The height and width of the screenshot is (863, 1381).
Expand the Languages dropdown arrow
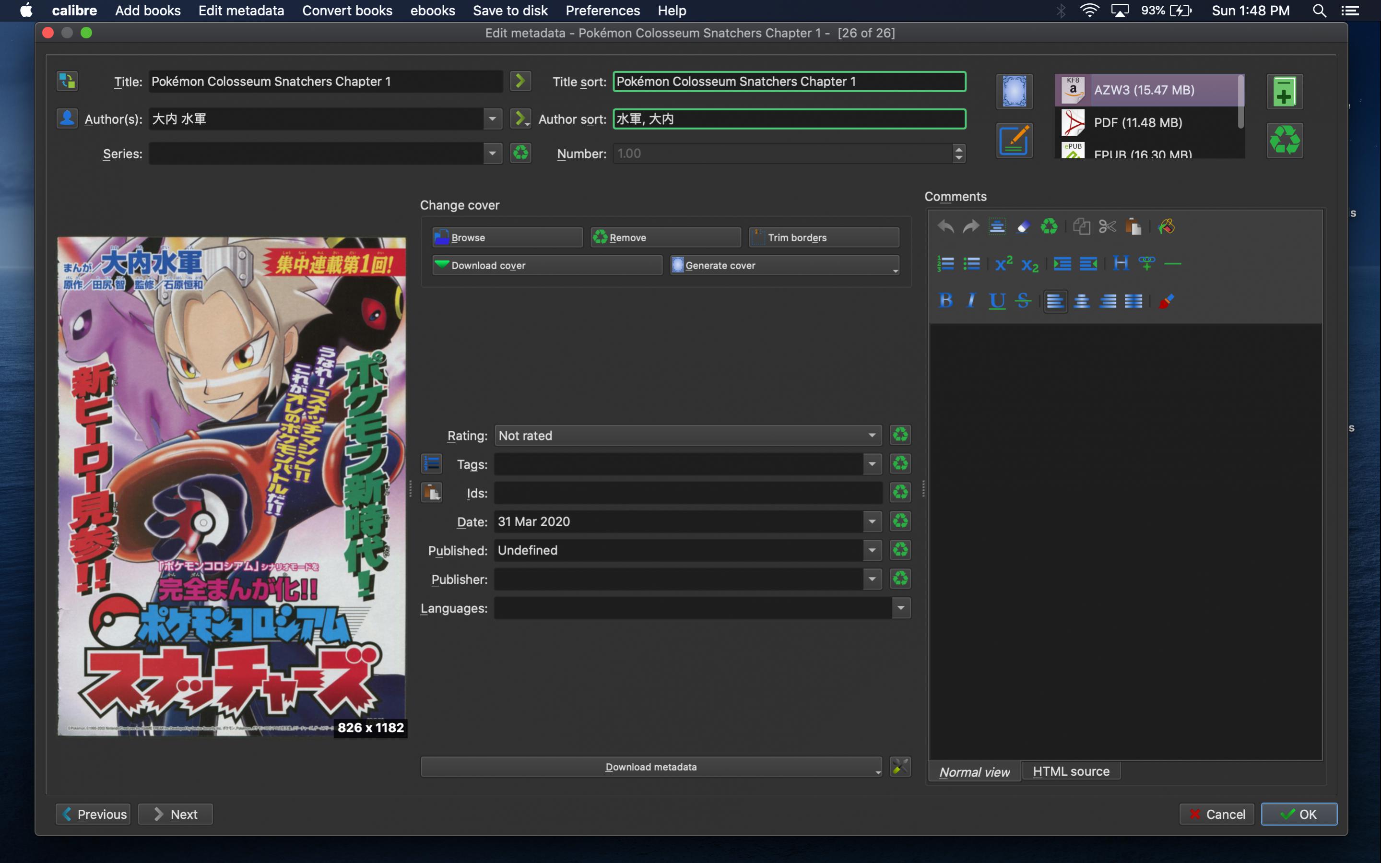tap(900, 608)
